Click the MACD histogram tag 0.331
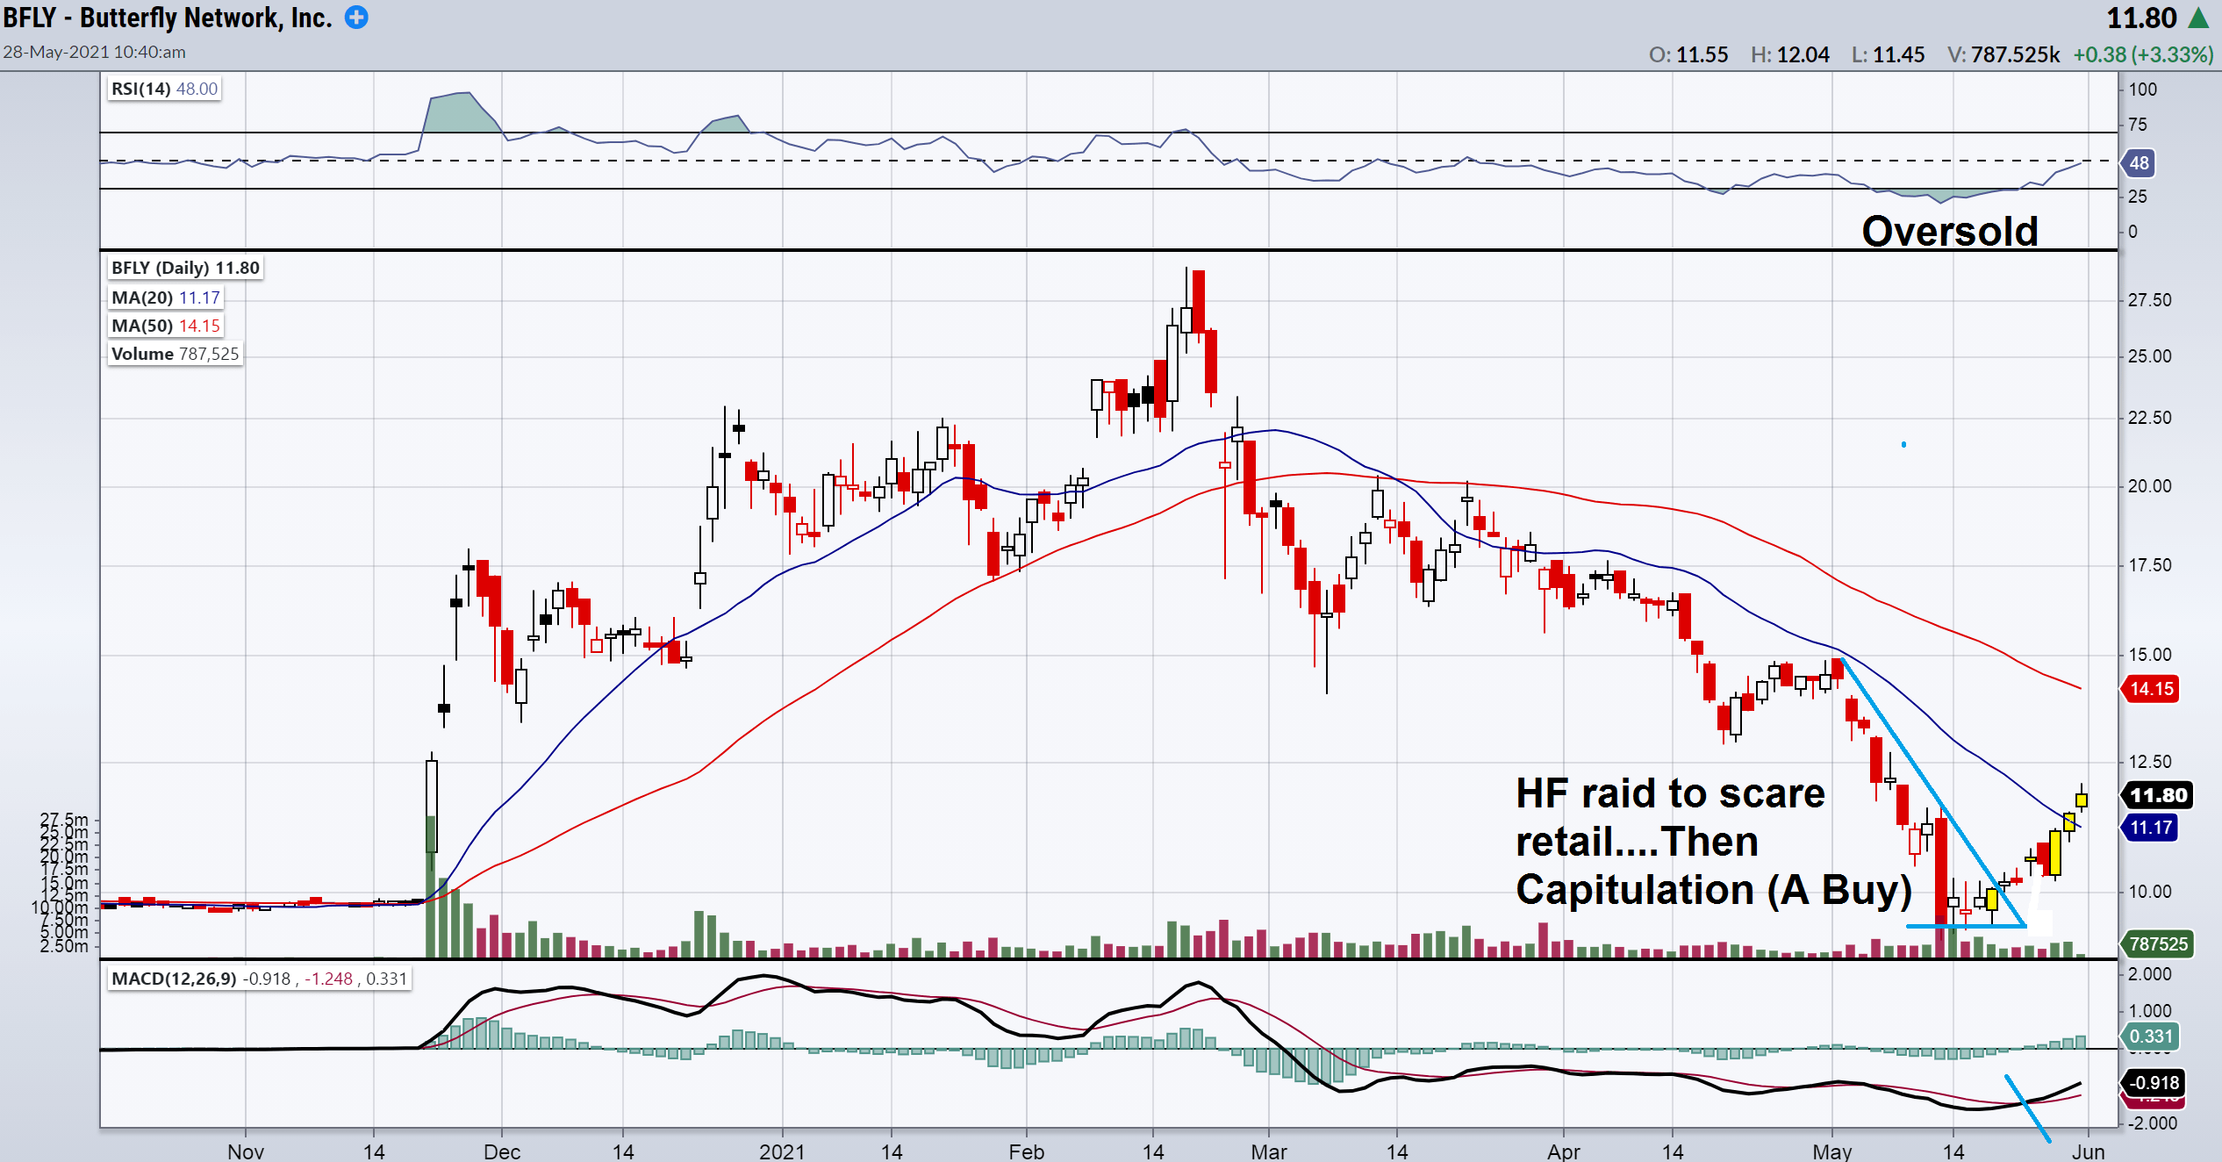The width and height of the screenshot is (2222, 1162). (2151, 1036)
